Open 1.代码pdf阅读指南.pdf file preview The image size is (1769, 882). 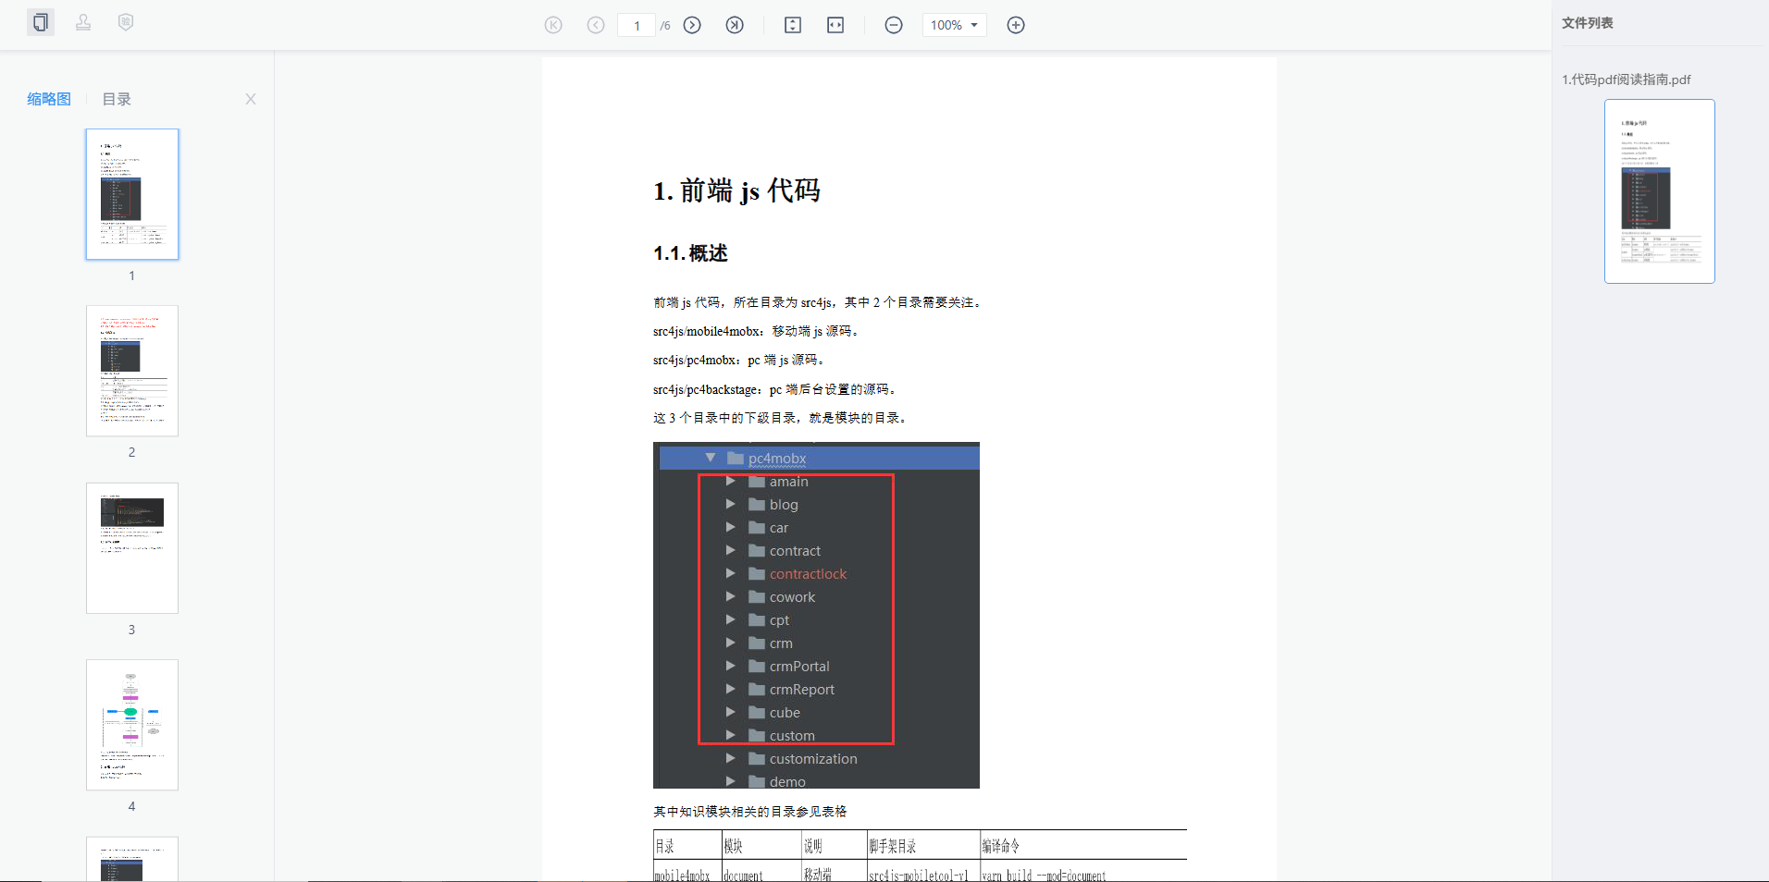pos(1659,190)
